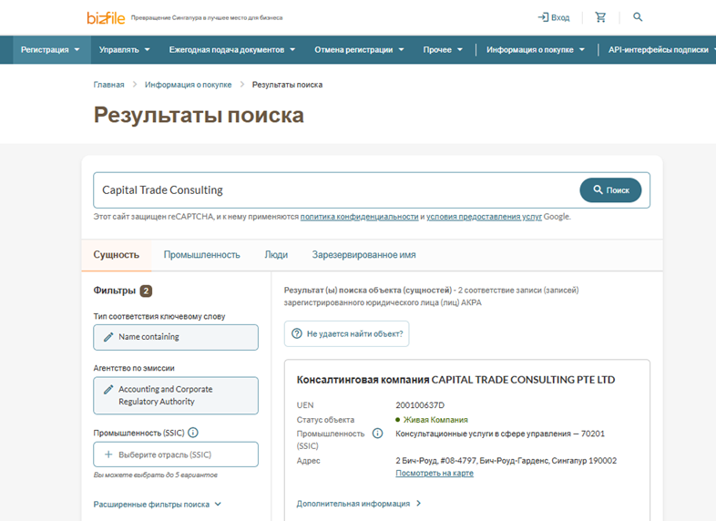This screenshot has height=521, width=716.
Task: Switch to the Сущность tab
Action: click(116, 255)
